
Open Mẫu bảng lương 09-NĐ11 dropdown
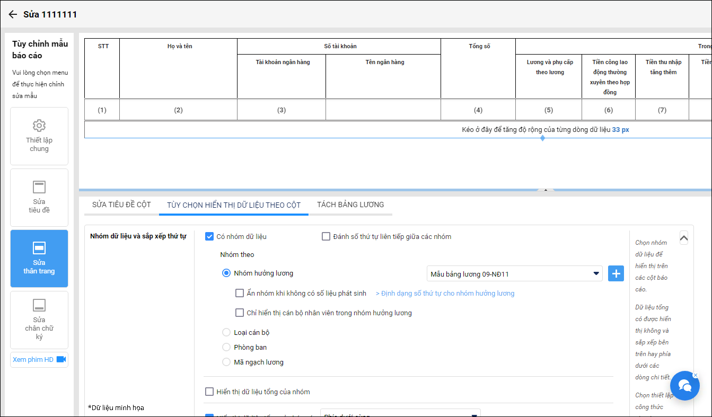click(514, 274)
